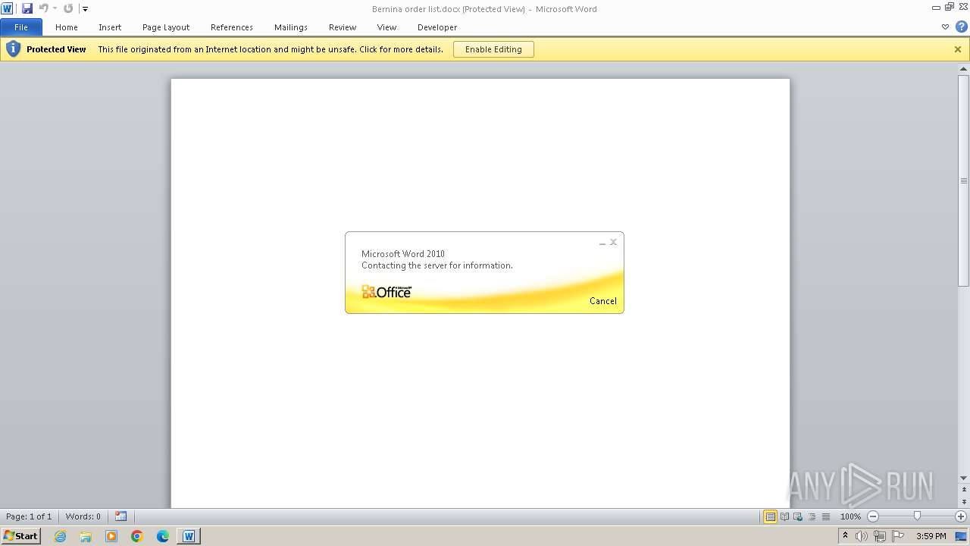This screenshot has height=546, width=970.
Task: Click the zoom slider handle
Action: [917, 516]
